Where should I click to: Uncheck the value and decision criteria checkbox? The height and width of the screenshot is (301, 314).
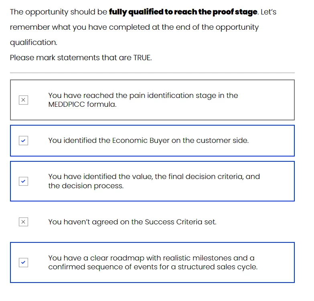click(x=24, y=181)
